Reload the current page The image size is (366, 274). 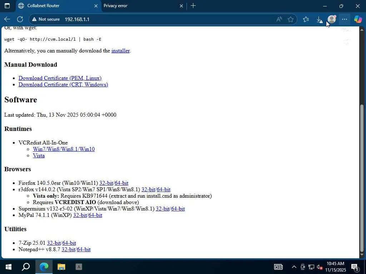(20, 19)
